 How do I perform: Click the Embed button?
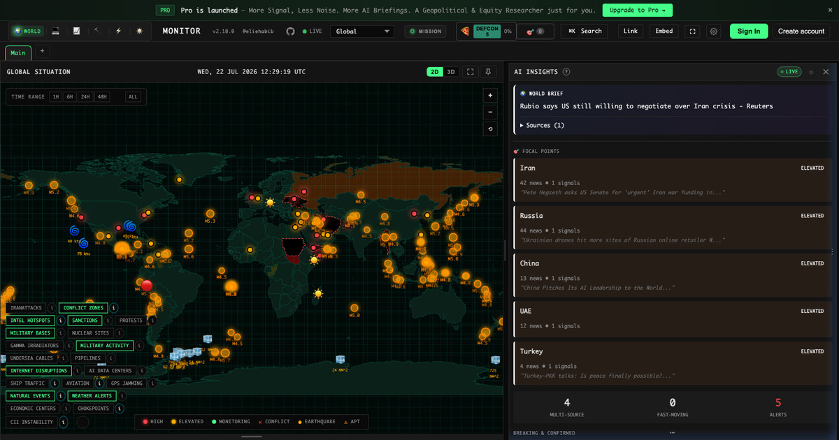(664, 31)
